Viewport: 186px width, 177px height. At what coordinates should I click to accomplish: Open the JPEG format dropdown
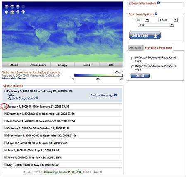tap(156, 25)
